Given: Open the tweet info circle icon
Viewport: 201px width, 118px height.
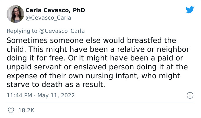Looking at the screenshot, I should coord(190,95).
